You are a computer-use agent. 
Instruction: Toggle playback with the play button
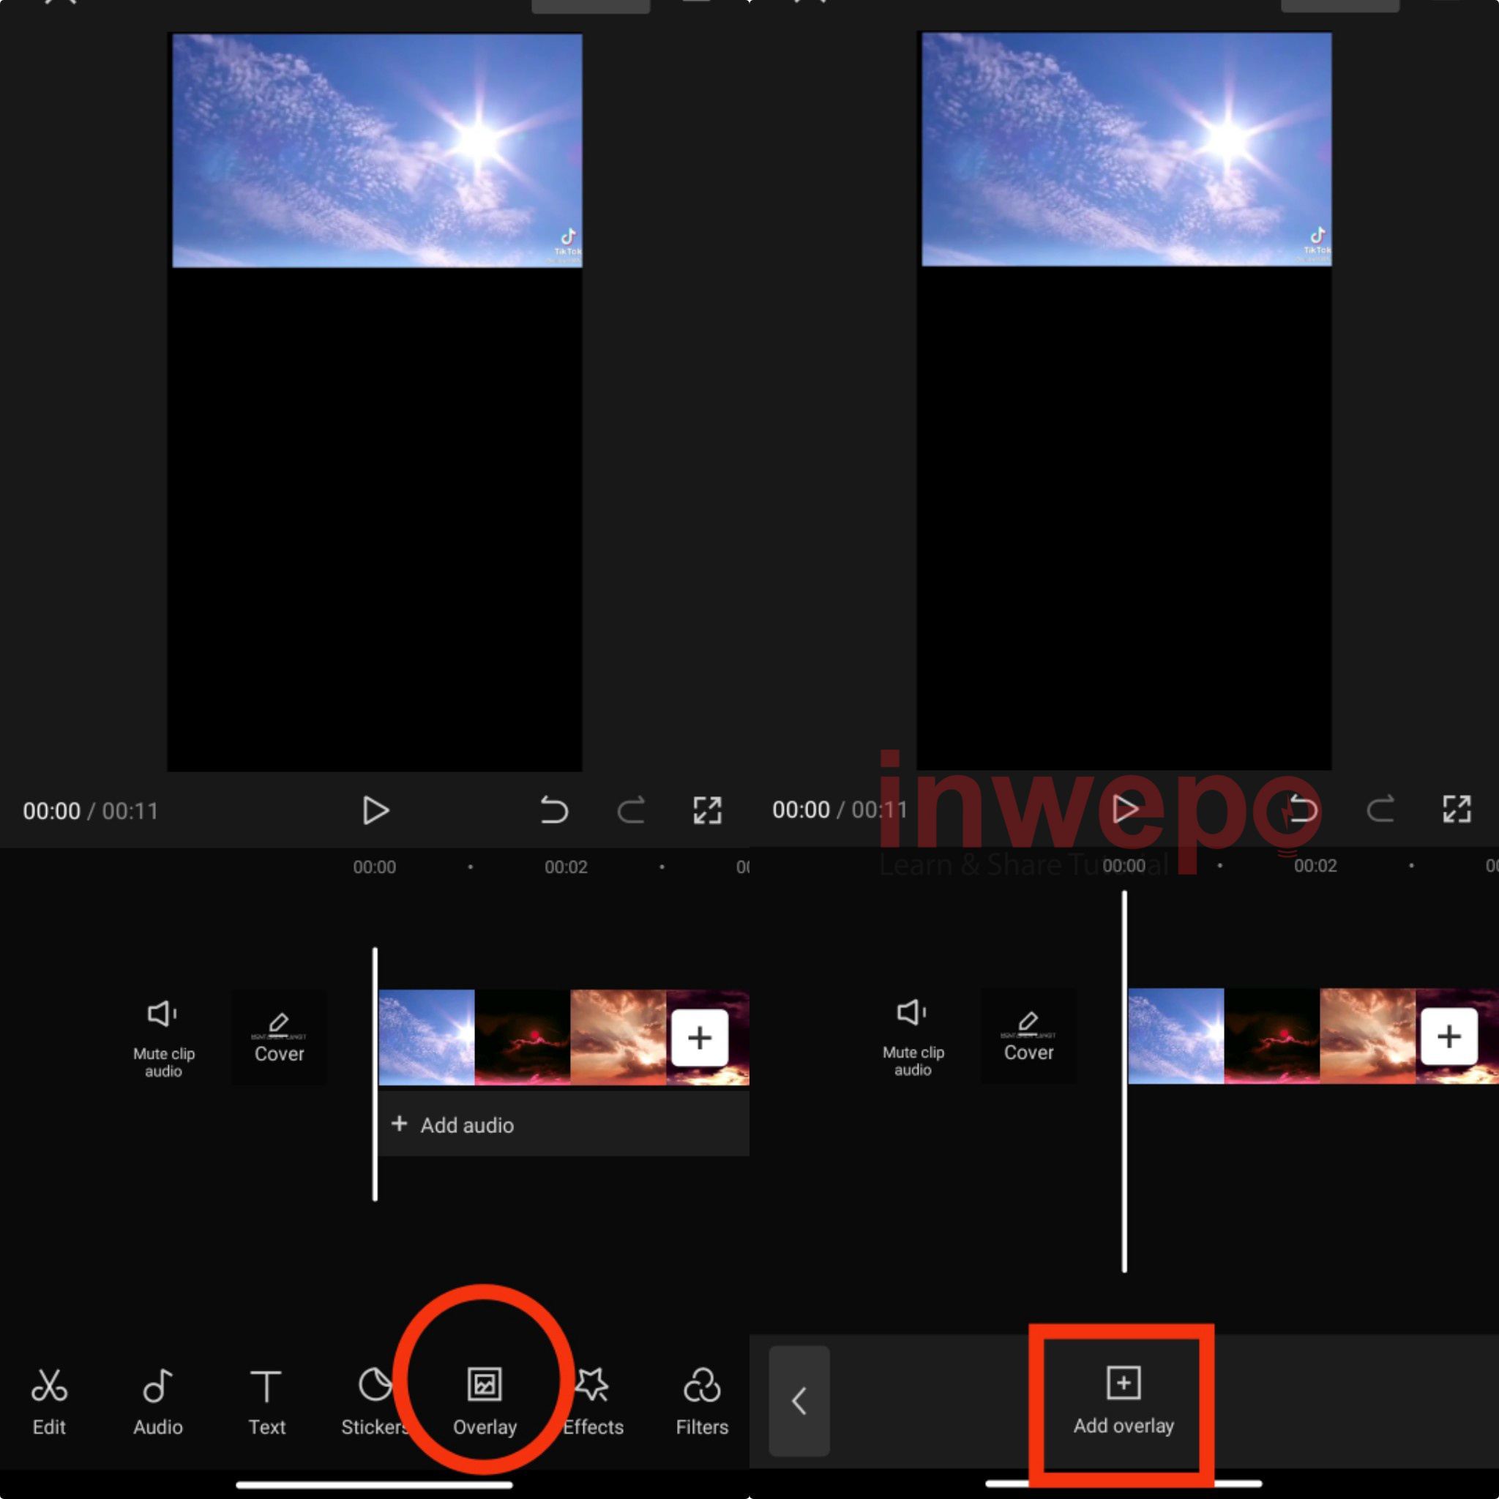375,810
